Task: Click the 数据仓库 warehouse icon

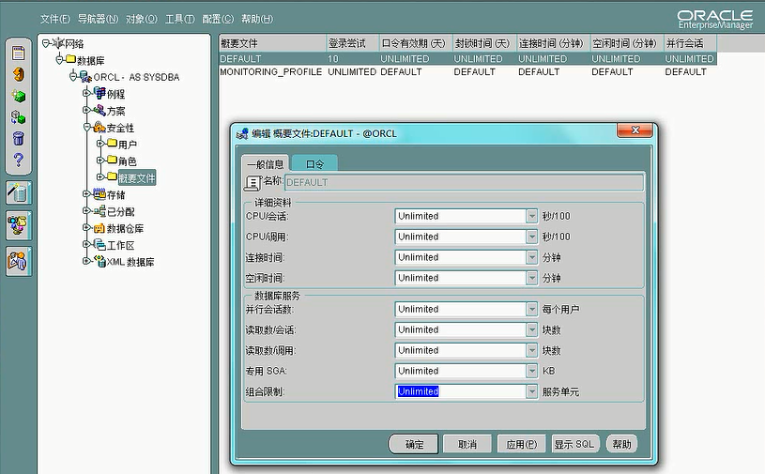Action: tap(99, 228)
